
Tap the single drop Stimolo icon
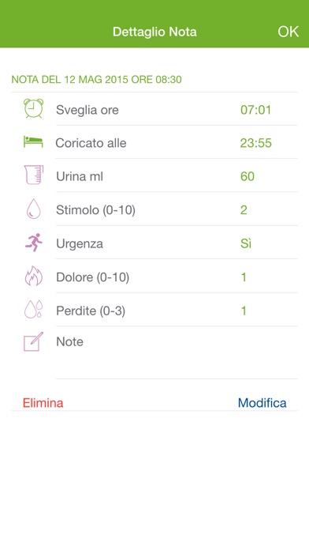tap(34, 209)
